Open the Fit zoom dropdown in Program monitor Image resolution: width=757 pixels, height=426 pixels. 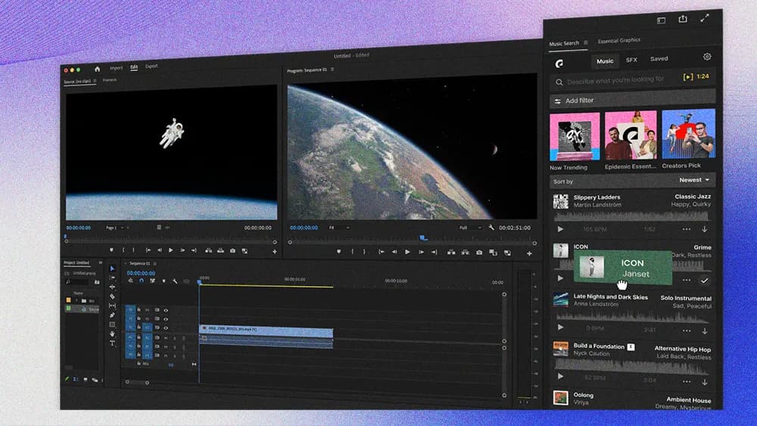(337, 228)
